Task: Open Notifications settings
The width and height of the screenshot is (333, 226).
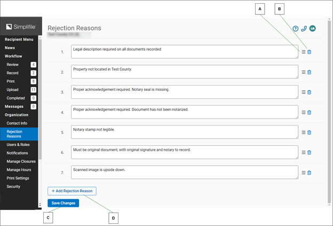Action: [17, 153]
